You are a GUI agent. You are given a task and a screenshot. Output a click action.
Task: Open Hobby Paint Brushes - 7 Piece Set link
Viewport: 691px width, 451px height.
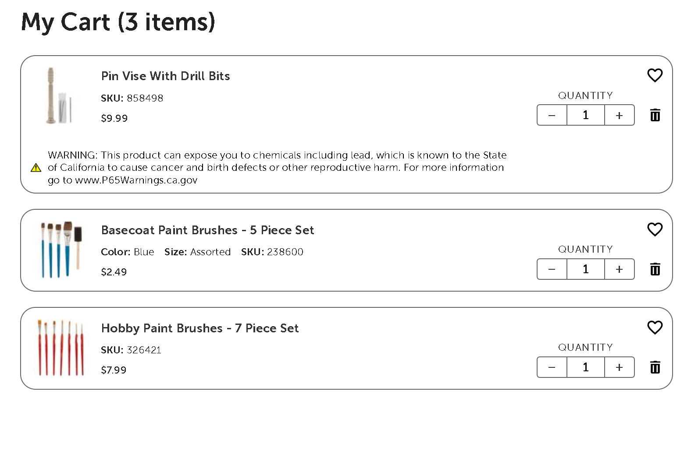200,328
